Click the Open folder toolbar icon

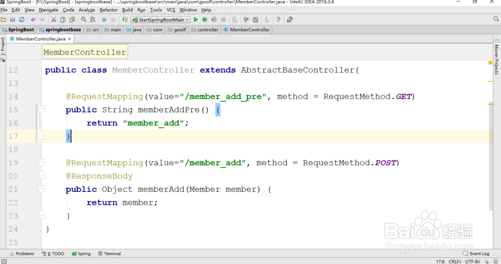(4, 20)
